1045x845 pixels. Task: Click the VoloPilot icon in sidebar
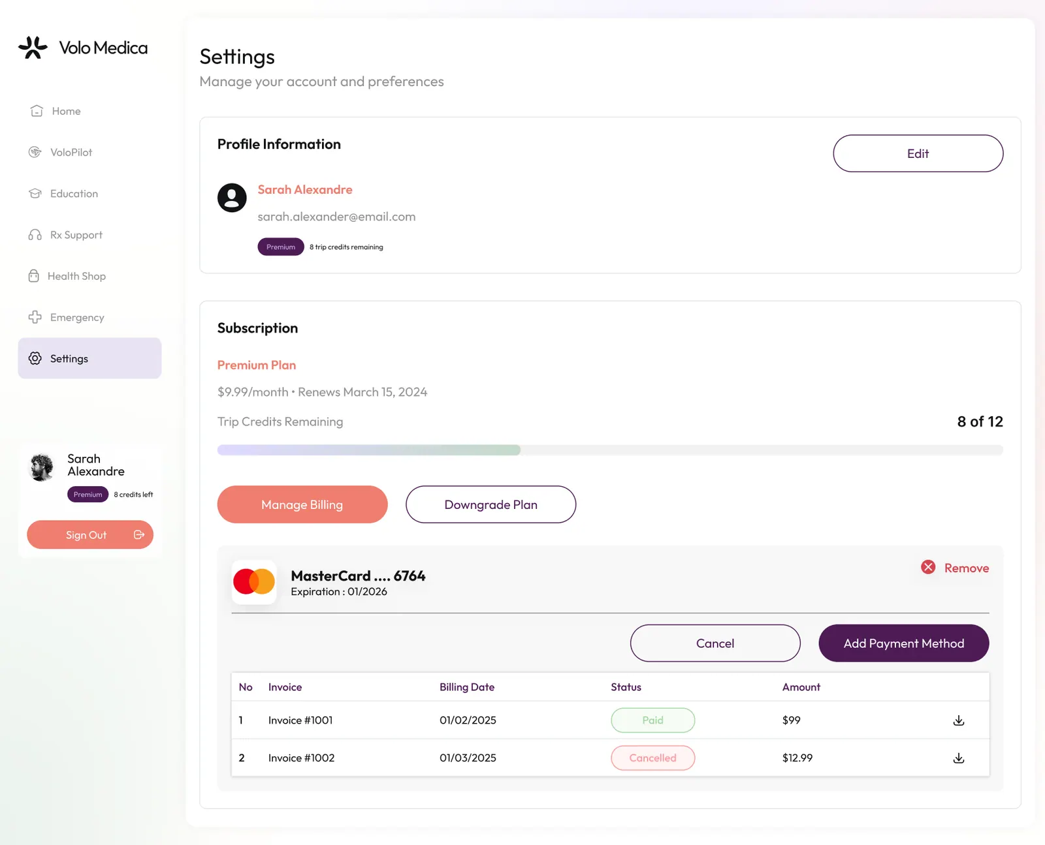(x=35, y=152)
